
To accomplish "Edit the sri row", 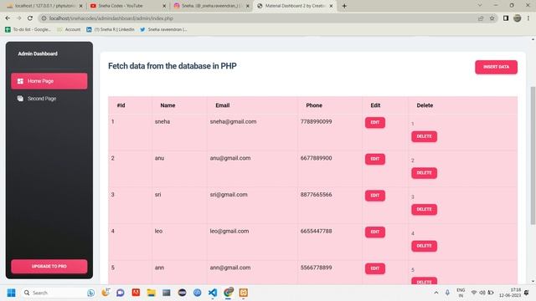I will [x=375, y=196].
